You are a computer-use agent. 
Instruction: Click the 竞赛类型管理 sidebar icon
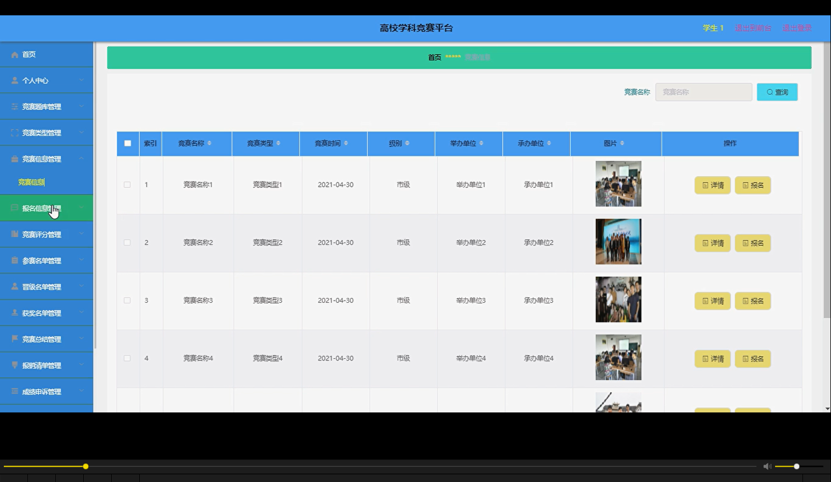tap(15, 133)
